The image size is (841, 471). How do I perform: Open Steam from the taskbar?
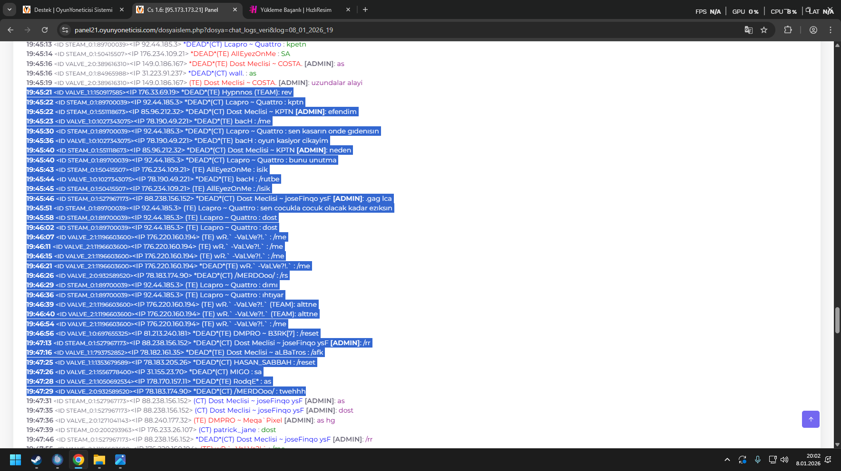point(36,460)
